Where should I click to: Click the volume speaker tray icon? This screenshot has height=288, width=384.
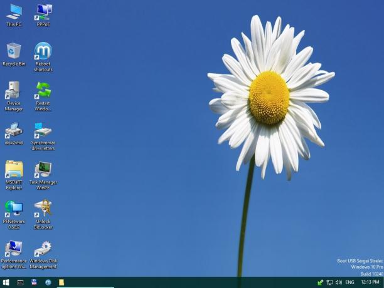click(339, 282)
